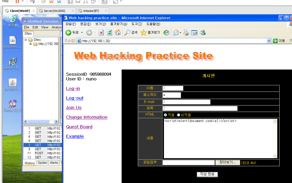The height and width of the screenshot is (183, 292).
Task: Click the 제목 title input field
Action: coord(200,108)
